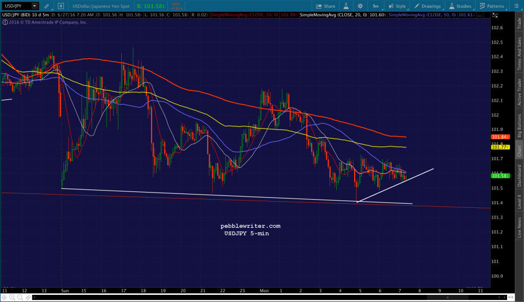The width and height of the screenshot is (524, 302).
Task: Expand the yellow ellipsis for more studies
Action: [480, 15]
